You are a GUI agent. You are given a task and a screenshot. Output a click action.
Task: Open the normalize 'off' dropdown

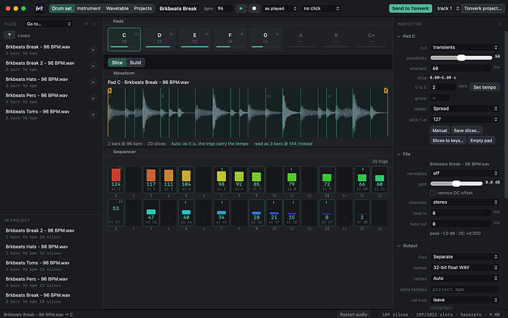tap(465, 173)
